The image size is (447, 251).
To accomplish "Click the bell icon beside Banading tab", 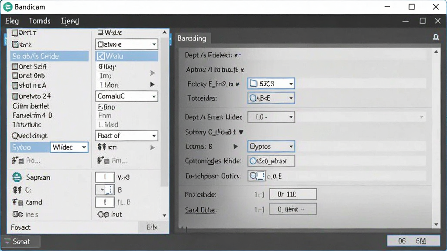I will (436, 37).
